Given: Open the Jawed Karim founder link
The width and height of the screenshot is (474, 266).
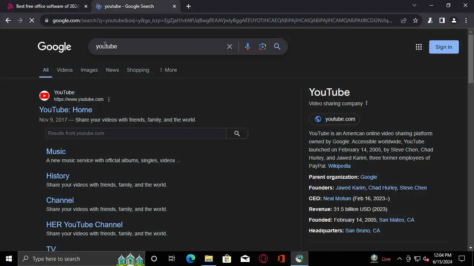Looking at the screenshot, I should point(350,188).
